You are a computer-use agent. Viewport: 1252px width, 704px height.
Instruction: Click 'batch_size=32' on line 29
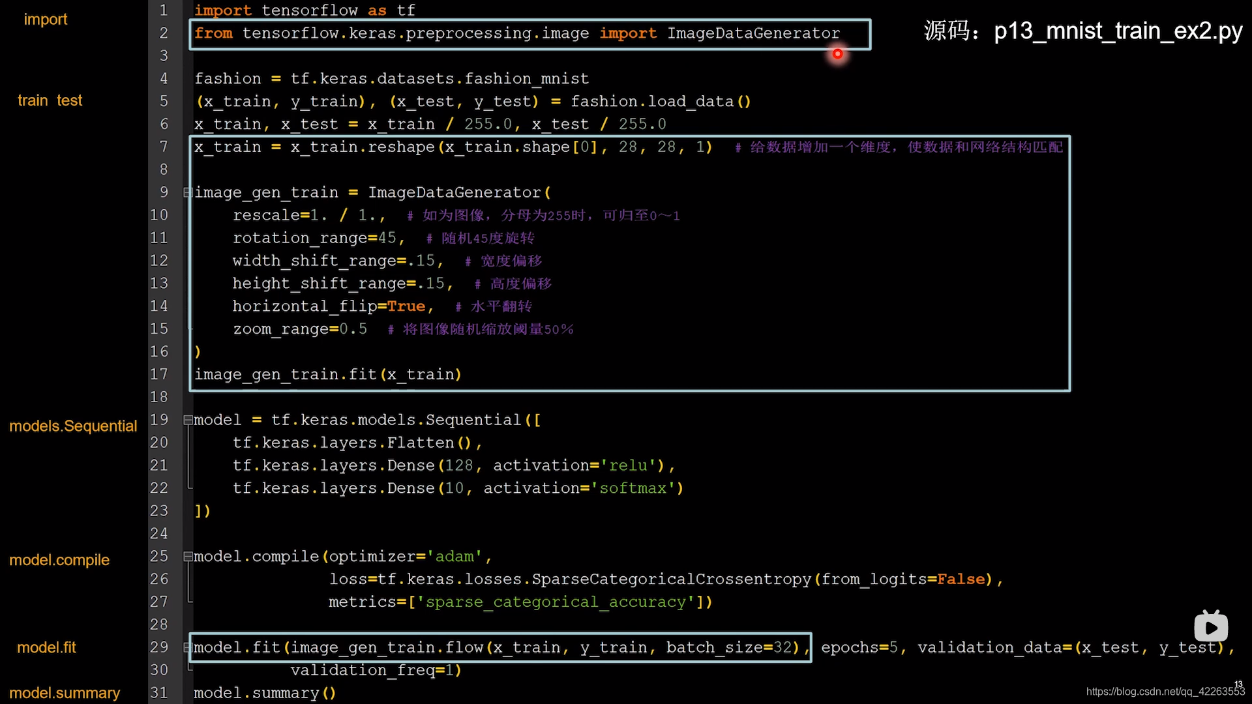728,647
